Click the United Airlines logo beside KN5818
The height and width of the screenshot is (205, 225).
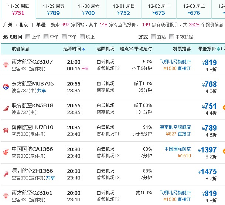point(6,108)
